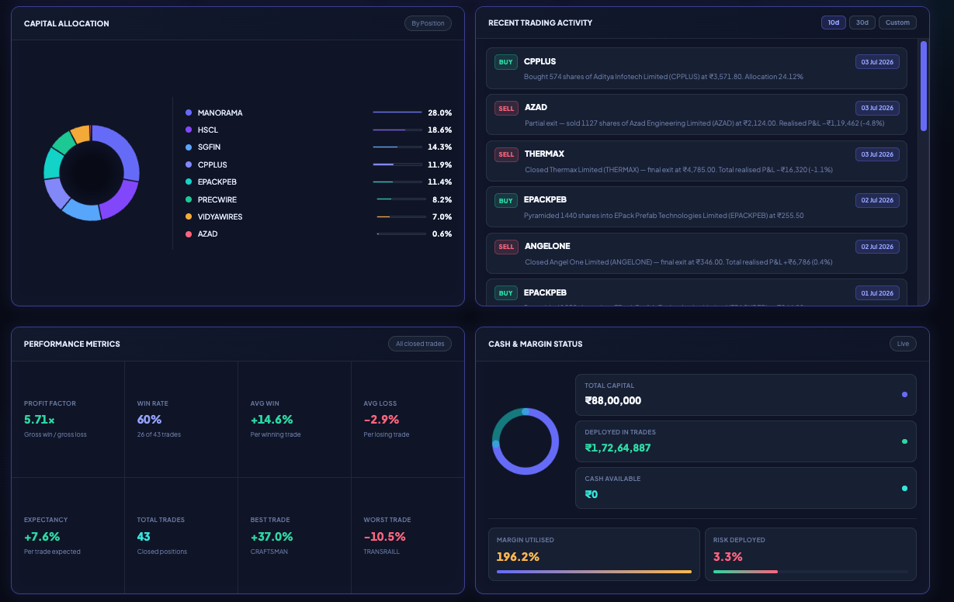The height and width of the screenshot is (602, 954).
Task: Click the Deployed in Trades ₹1,72,64,887 value
Action: 618,448
